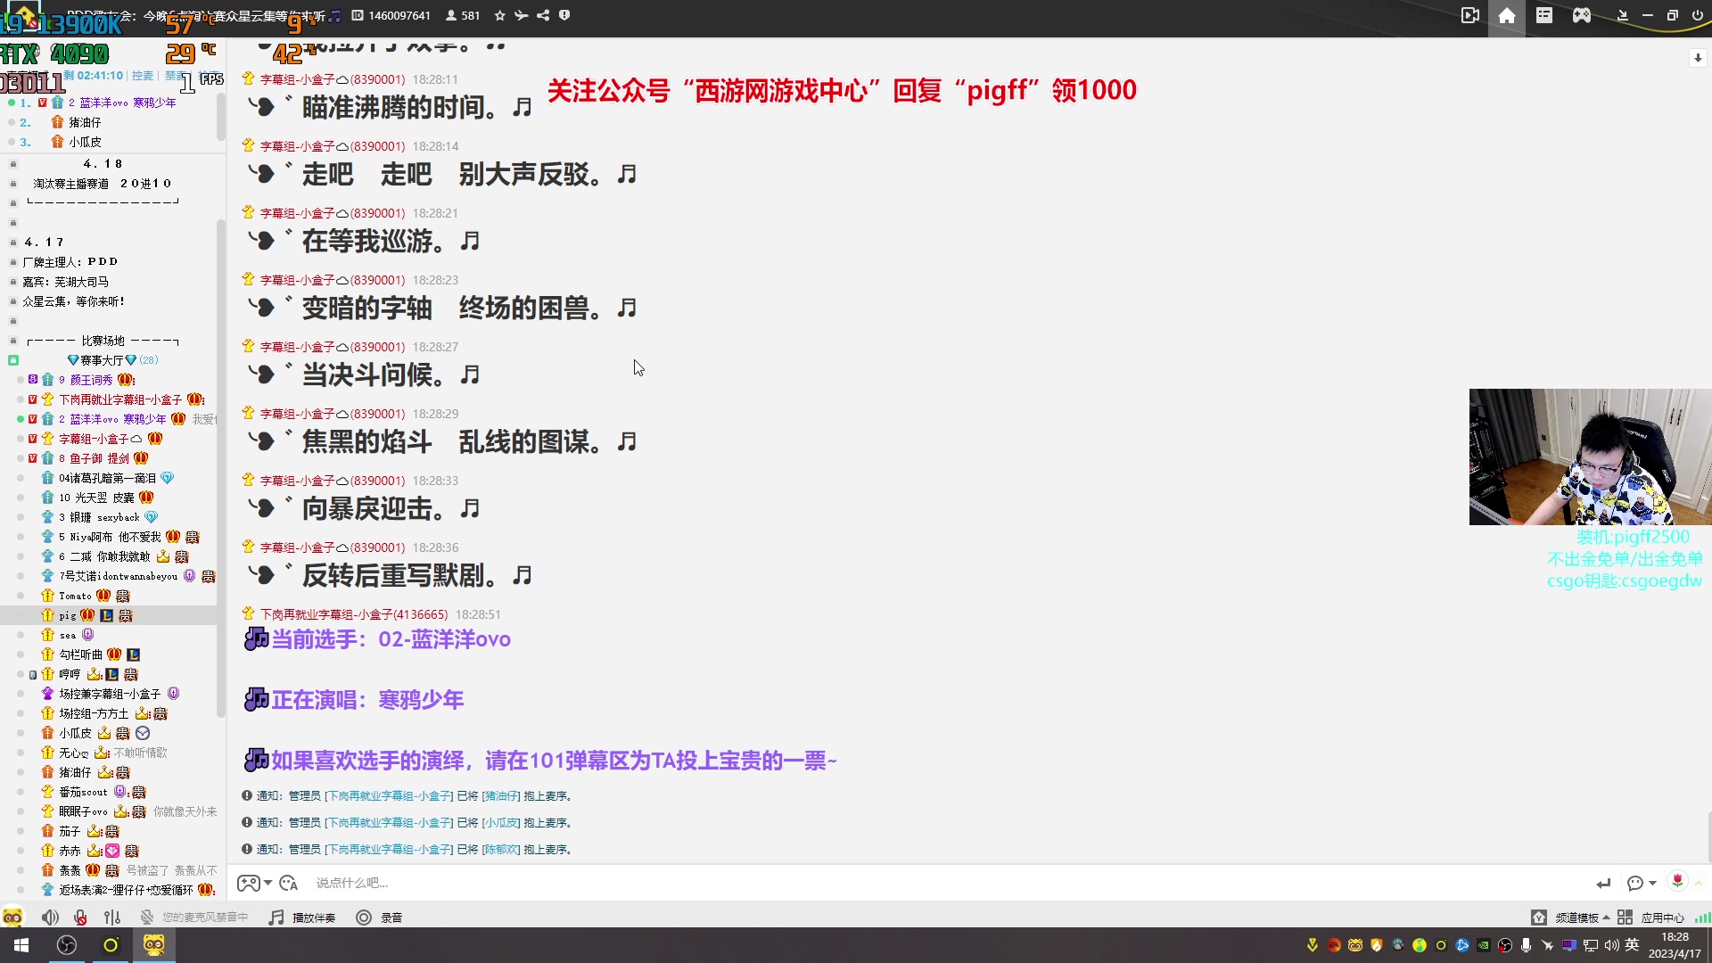This screenshot has height=963, width=1712.
Task: Toggle the speaker volume icon
Action: pos(50,918)
